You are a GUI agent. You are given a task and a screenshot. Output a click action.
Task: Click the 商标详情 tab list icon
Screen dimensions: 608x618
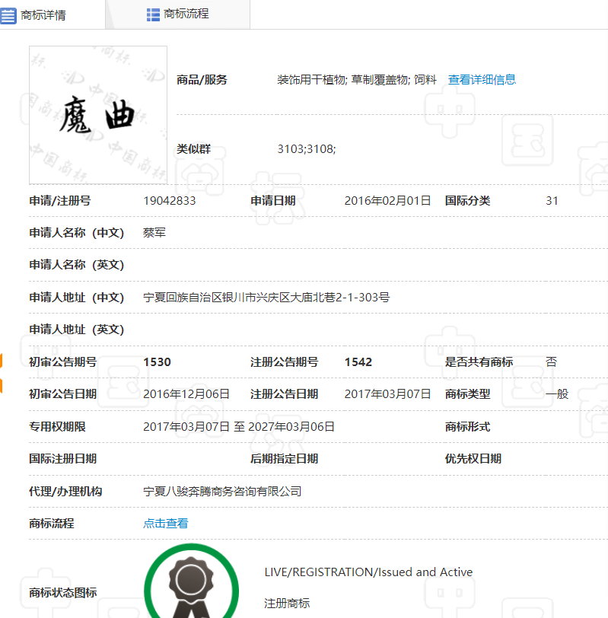[8, 15]
